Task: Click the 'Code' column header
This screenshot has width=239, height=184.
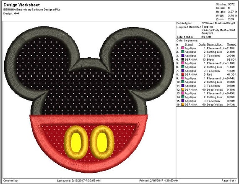Action: coord(202,44)
